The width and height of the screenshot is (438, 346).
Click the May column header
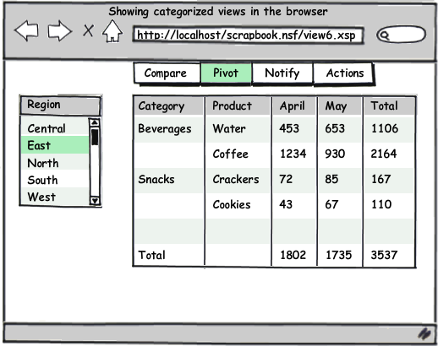coord(339,105)
